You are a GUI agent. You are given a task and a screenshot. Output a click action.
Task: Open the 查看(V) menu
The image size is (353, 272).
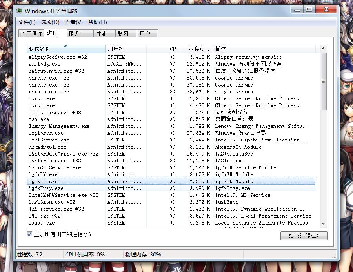pyautogui.click(x=74, y=22)
